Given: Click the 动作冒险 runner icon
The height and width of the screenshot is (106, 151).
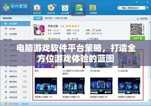Looking at the screenshot, I should [x=6, y=61].
